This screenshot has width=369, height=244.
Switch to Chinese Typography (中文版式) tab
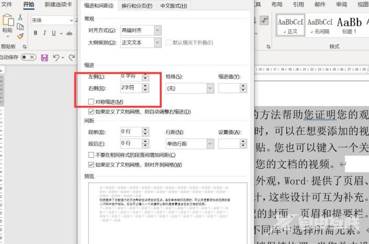coord(173,6)
